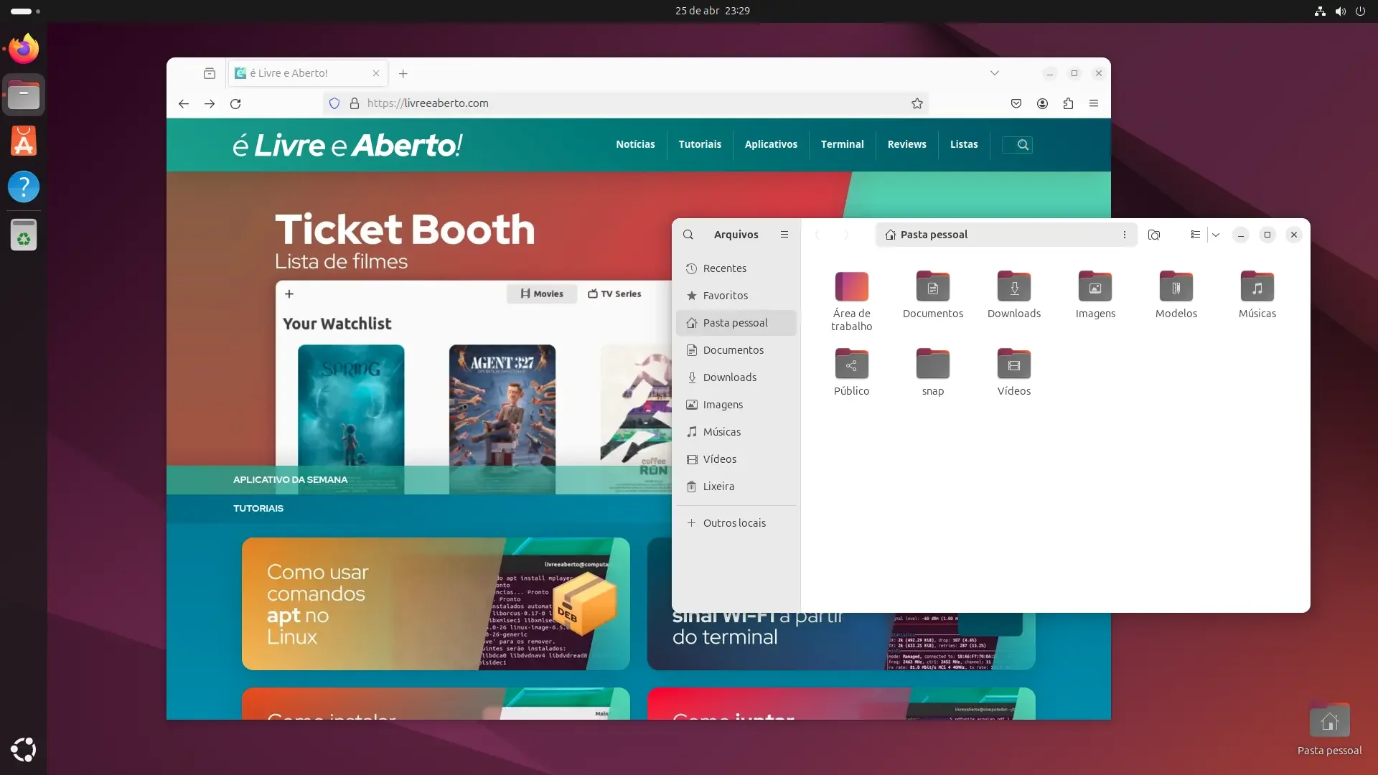Go to Downloads in the sidebar
This screenshot has height=775, width=1378.
(x=736, y=377)
